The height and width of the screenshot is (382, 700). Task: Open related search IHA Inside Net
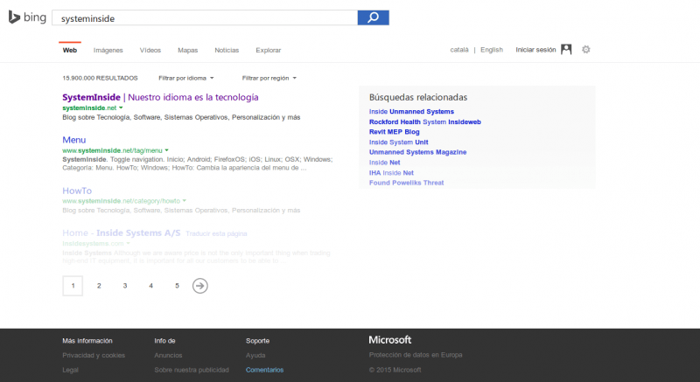pyautogui.click(x=391, y=173)
